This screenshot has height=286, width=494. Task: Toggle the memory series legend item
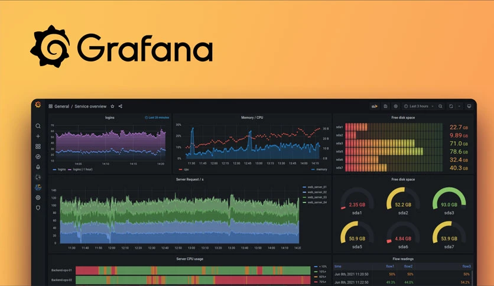click(x=319, y=170)
